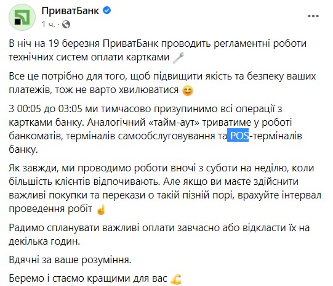The width and height of the screenshot is (333, 286).
Task: Click the wrench emoji after 'картками'
Action: (x=178, y=57)
